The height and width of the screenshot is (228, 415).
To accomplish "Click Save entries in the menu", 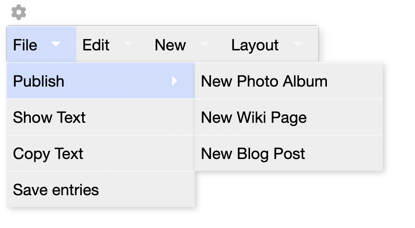I will (56, 190).
